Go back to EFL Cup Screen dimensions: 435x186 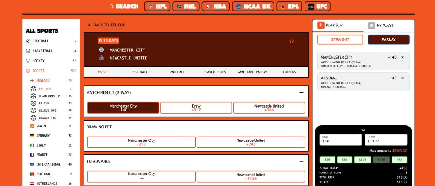coord(106,25)
